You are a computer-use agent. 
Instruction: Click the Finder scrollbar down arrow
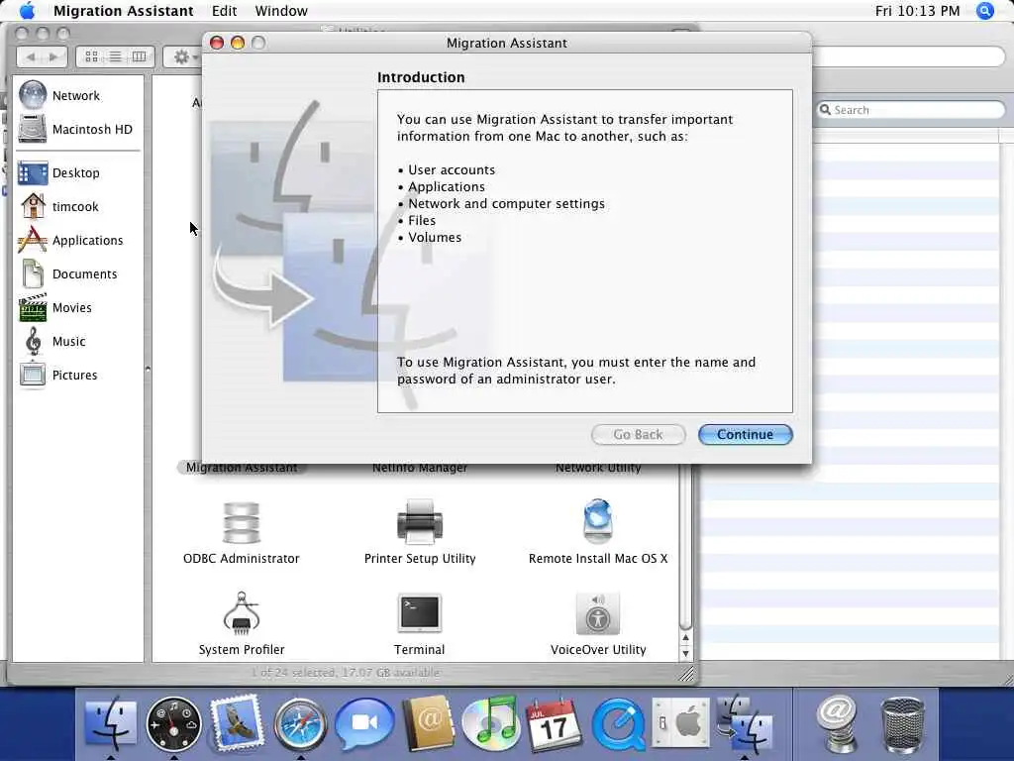pos(685,654)
